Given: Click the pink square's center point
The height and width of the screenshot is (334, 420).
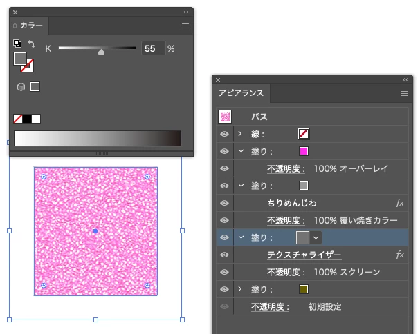Looking at the screenshot, I should tap(95, 231).
